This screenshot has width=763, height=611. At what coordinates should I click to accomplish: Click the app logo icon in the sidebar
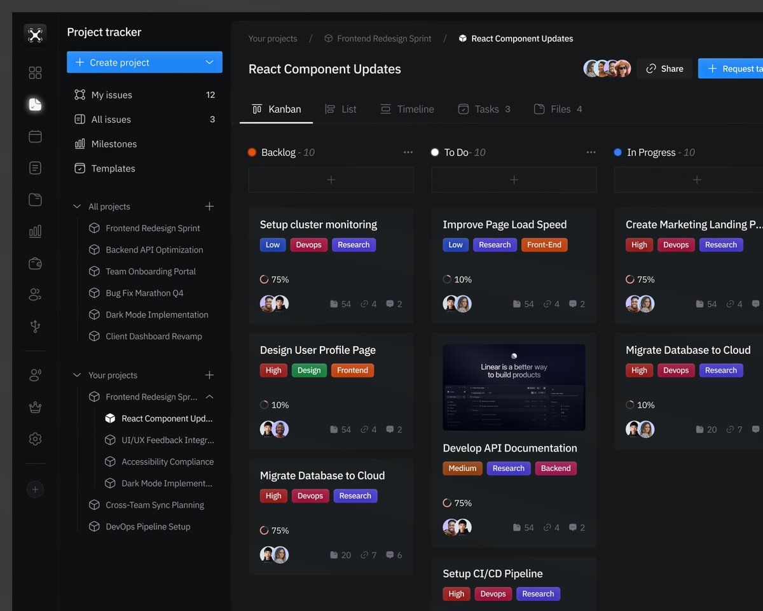click(35, 35)
